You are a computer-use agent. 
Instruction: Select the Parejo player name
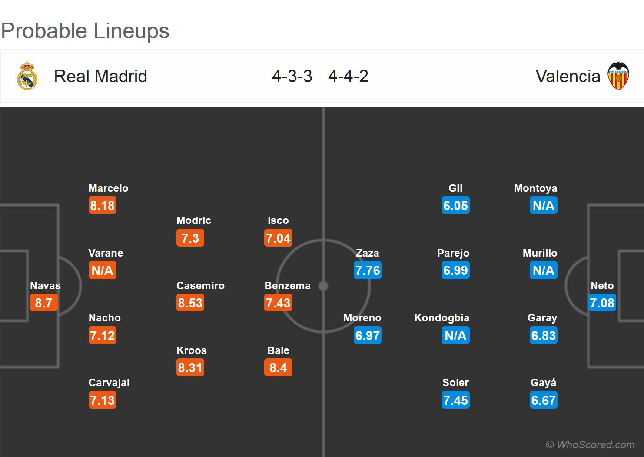[453, 253]
